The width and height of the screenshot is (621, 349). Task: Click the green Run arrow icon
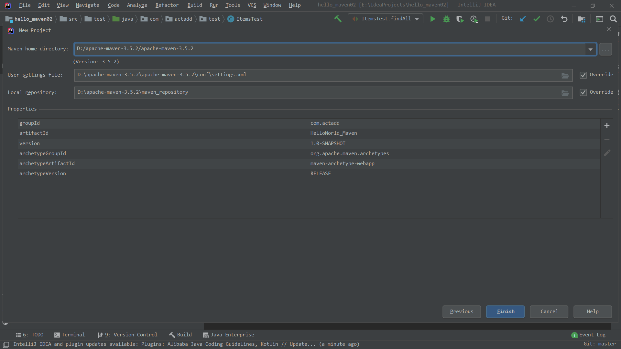432,19
